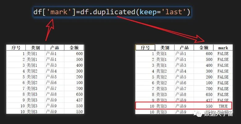Click the FALSE cell in the 产品8 row
The image size is (241, 124).
[x=223, y=95]
